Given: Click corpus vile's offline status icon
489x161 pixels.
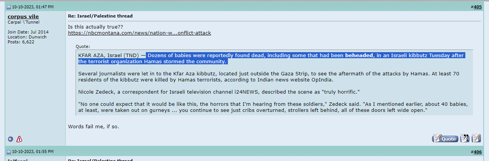Looking at the screenshot, I should [x=10, y=139].
